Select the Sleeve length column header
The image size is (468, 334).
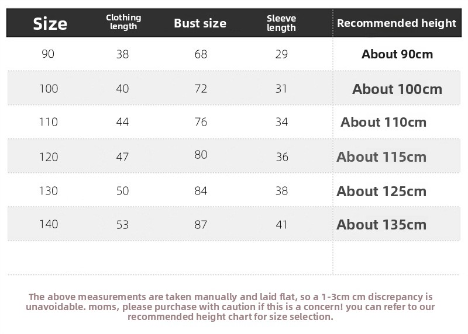pos(281,23)
